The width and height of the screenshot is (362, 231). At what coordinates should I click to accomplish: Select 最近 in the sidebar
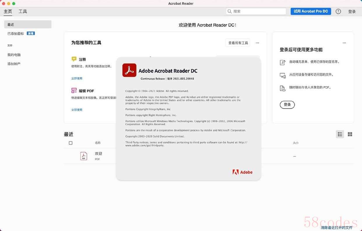point(28,24)
